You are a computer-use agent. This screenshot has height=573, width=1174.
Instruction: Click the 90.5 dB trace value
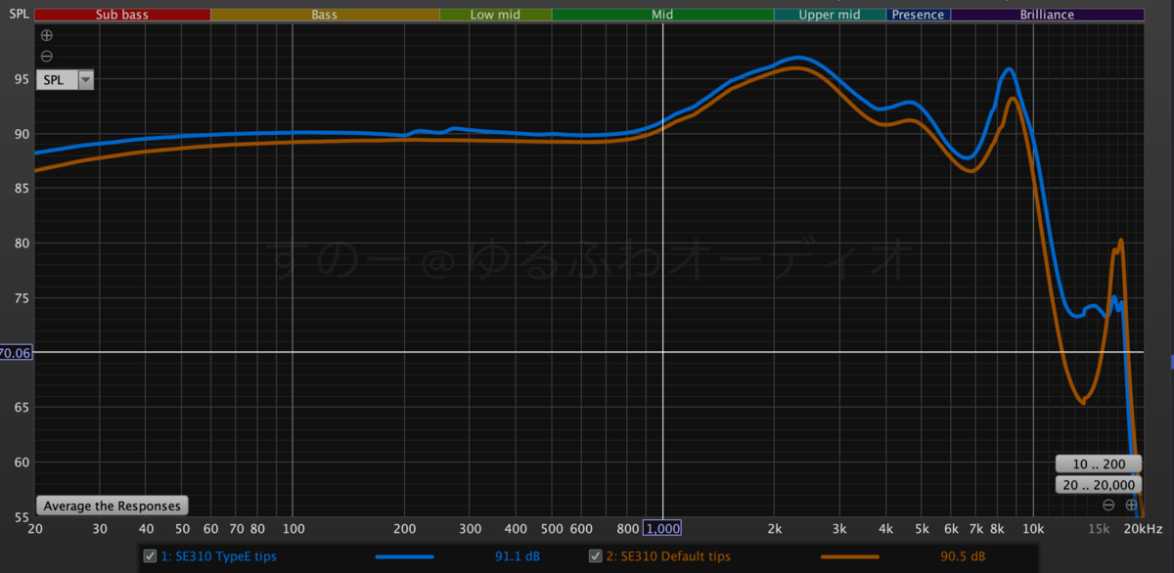962,556
